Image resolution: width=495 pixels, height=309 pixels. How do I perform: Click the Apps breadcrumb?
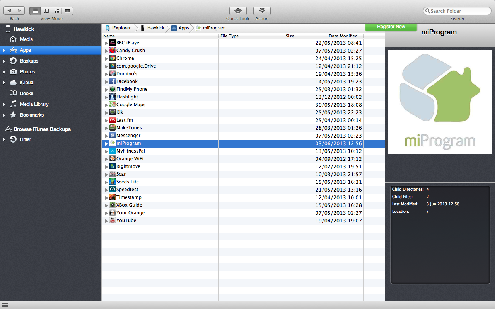[x=180, y=28]
